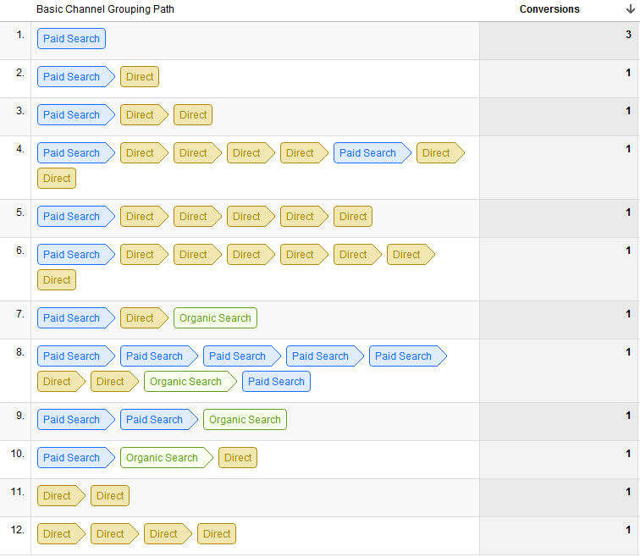This screenshot has height=557, width=640.
Task: Click row number 4.
Action: pos(20,149)
